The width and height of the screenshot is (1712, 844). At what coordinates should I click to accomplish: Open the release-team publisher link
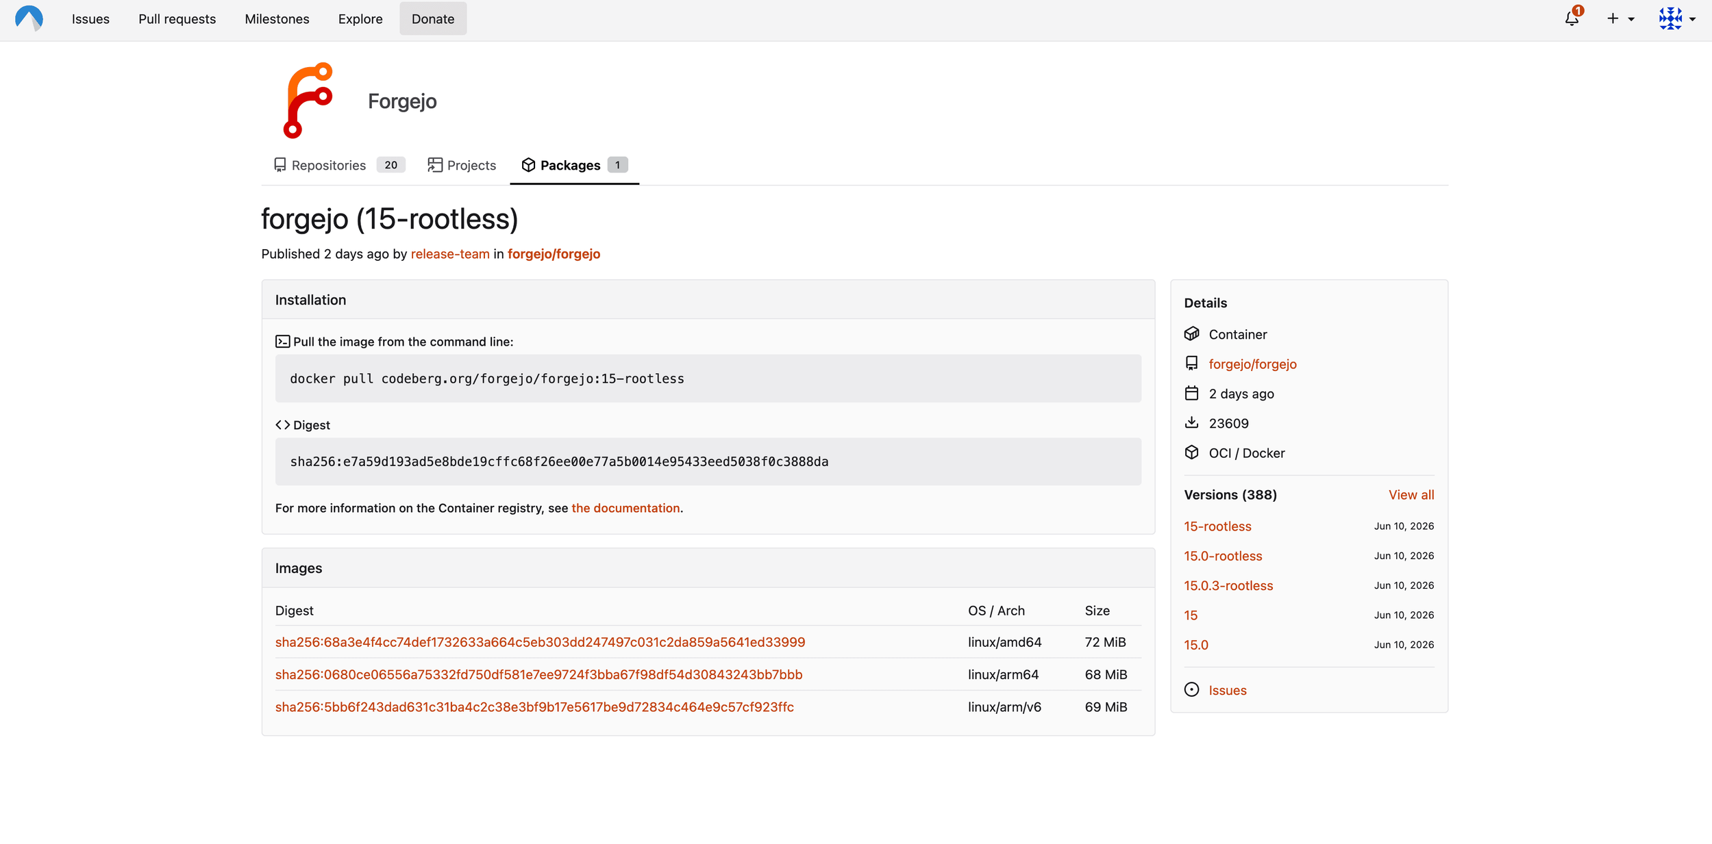pos(450,254)
